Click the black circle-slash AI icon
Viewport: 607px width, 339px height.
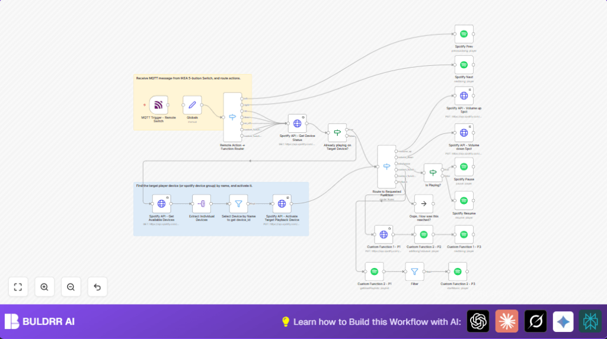pyautogui.click(x=535, y=321)
